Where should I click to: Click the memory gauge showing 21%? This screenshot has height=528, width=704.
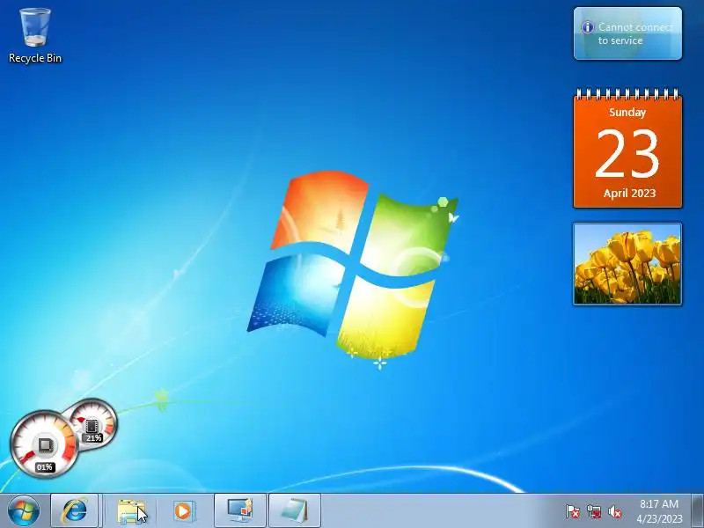point(93,423)
